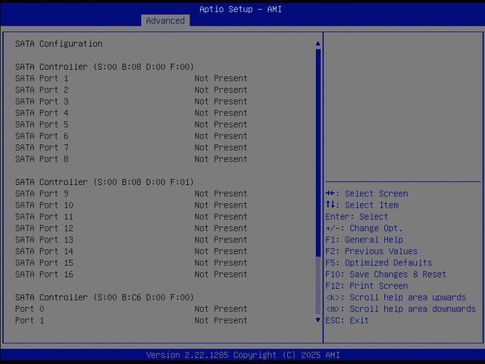
Task: Click the Version 2.22.1285 copyright footer
Action: (243, 355)
